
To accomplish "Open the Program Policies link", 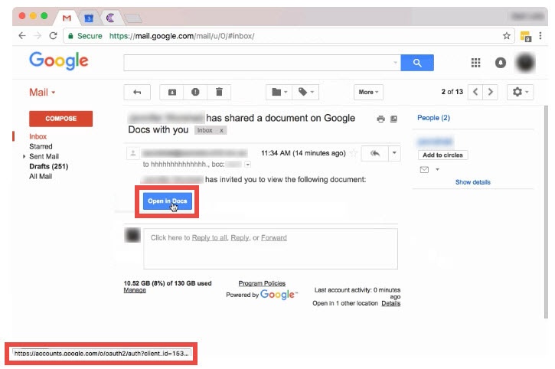I will pyautogui.click(x=262, y=283).
